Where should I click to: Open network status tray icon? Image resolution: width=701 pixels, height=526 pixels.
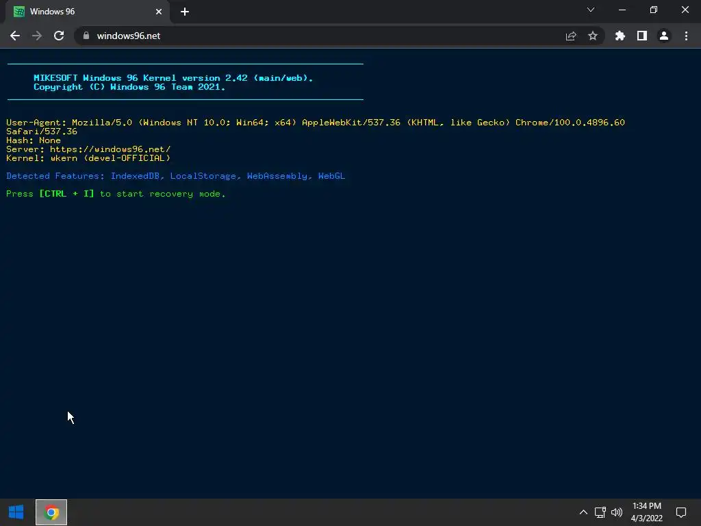600,512
